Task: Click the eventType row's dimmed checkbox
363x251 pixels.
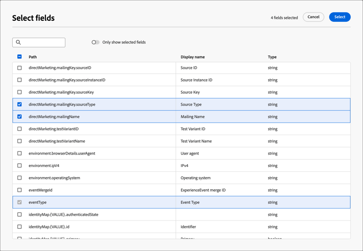Action: (19, 203)
